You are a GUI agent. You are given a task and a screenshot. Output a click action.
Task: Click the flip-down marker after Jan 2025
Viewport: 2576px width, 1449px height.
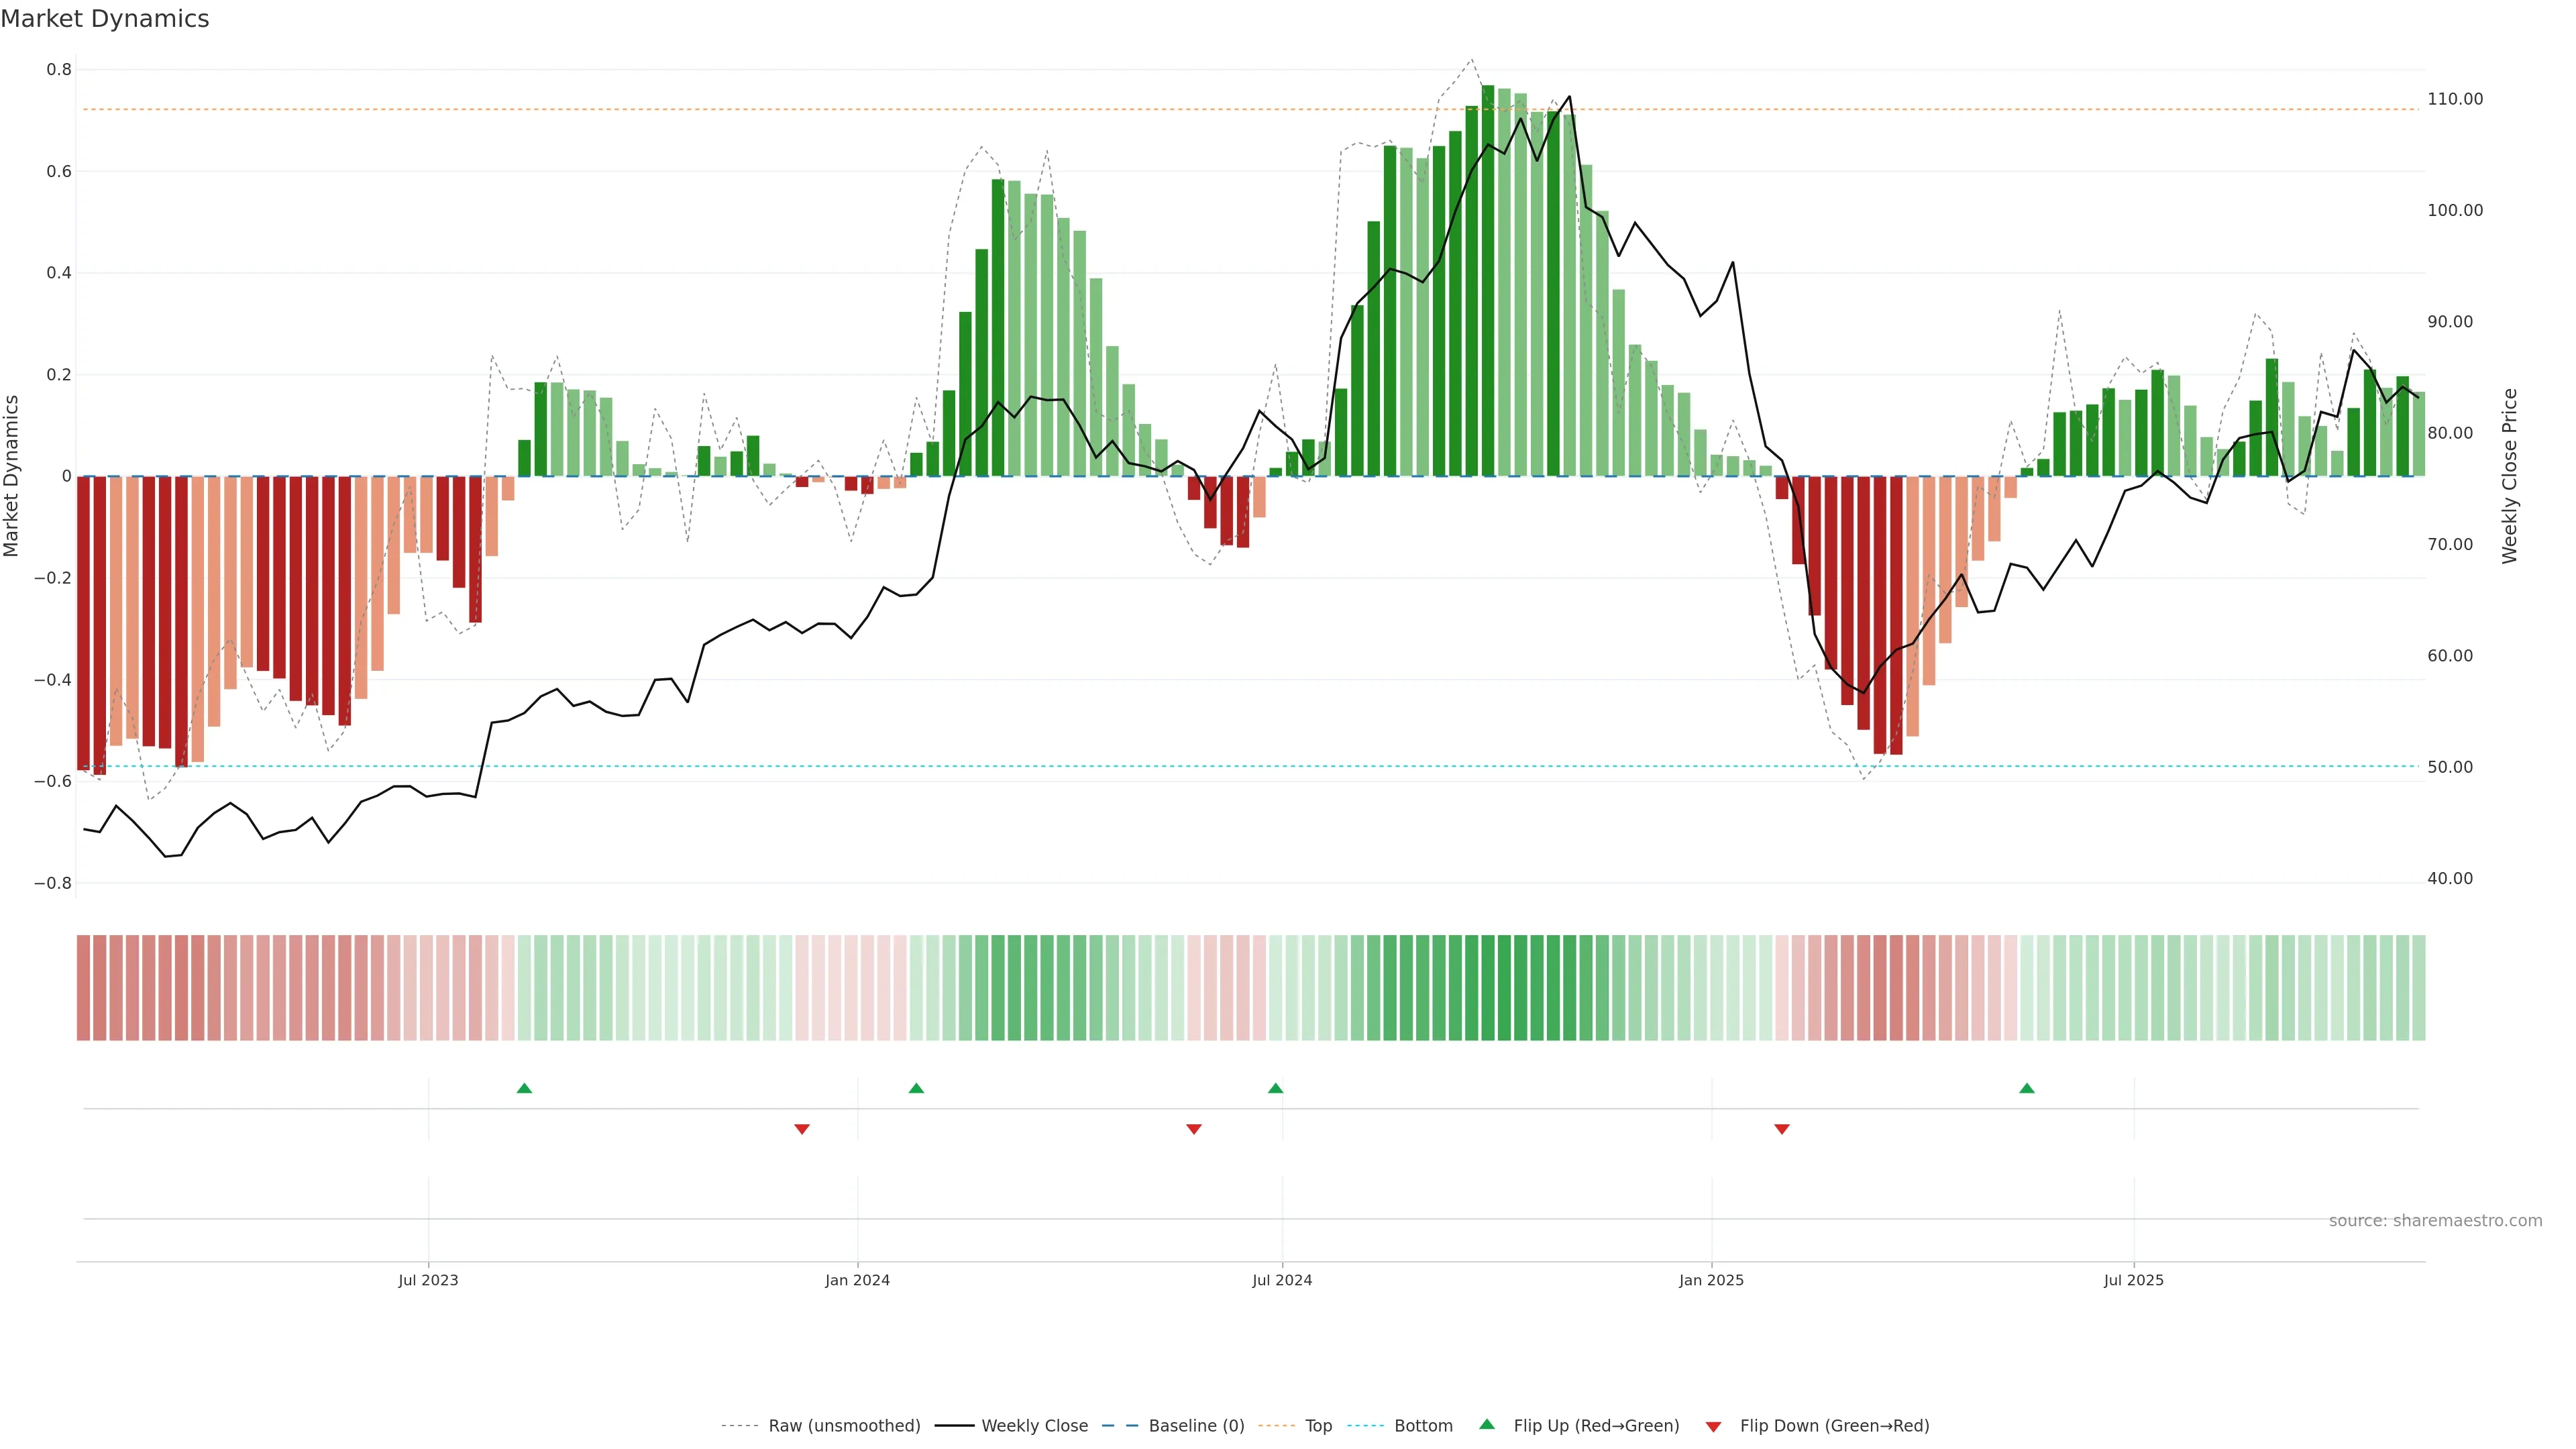(x=1781, y=1129)
